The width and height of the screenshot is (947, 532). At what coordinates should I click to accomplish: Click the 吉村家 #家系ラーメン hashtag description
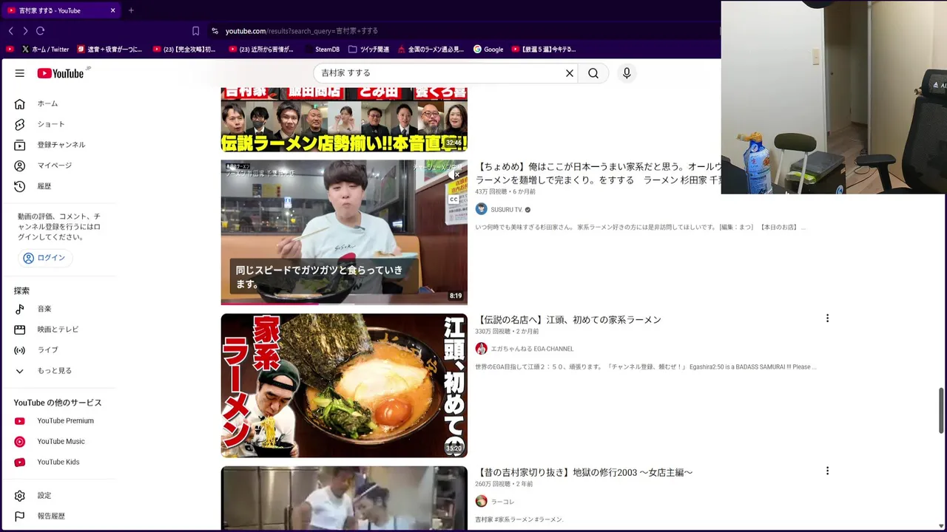519,519
